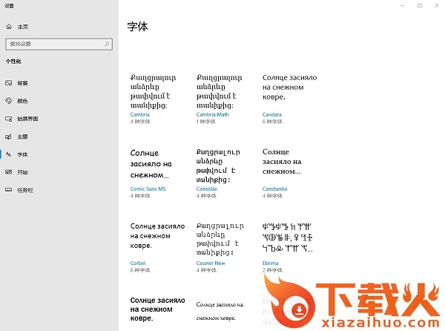Screen dimensions: 445x331
Task: Open the Candara font details
Action: pyautogui.click(x=272, y=114)
